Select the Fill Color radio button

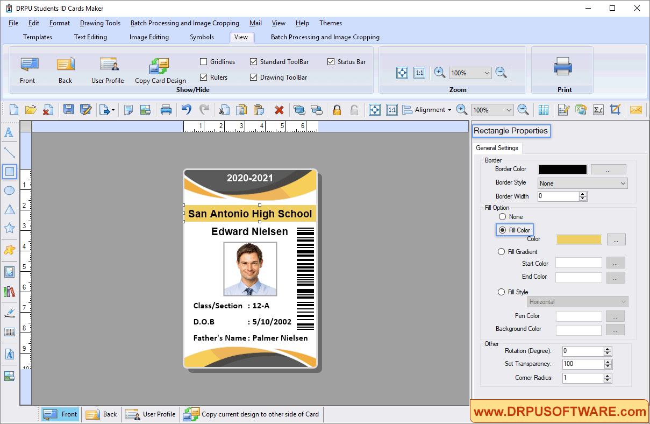tap(502, 230)
